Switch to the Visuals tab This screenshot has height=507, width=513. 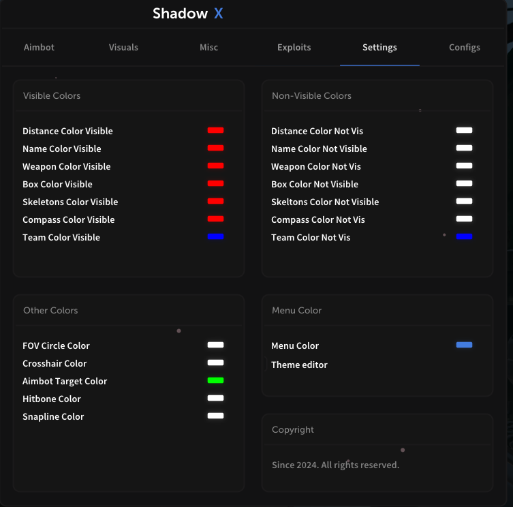(123, 48)
